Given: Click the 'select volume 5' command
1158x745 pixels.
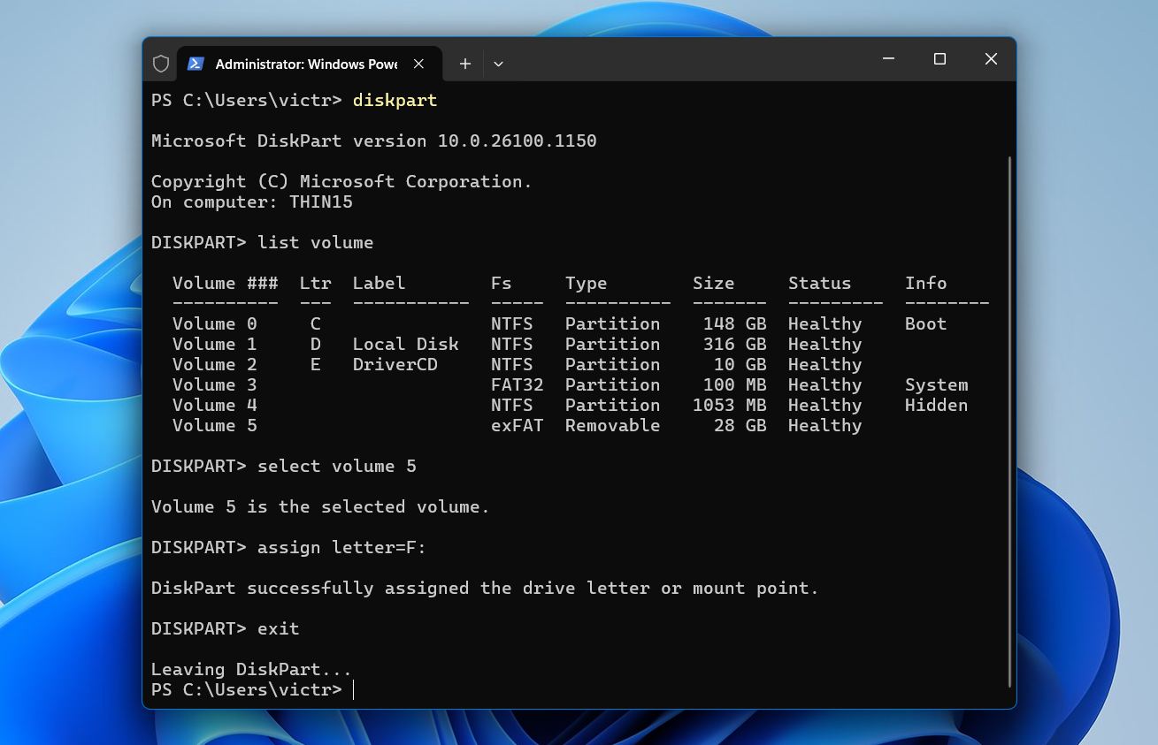Looking at the screenshot, I should click(x=337, y=466).
